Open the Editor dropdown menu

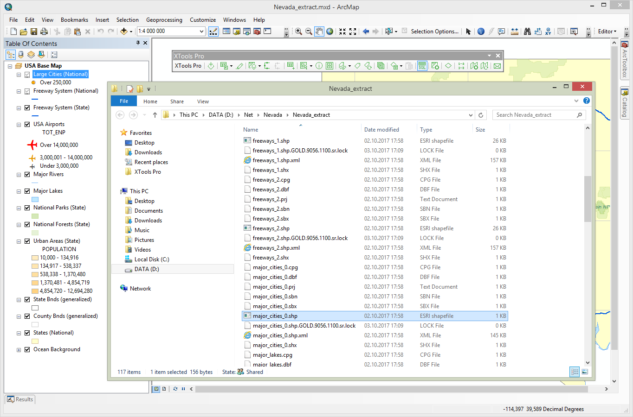(607, 32)
